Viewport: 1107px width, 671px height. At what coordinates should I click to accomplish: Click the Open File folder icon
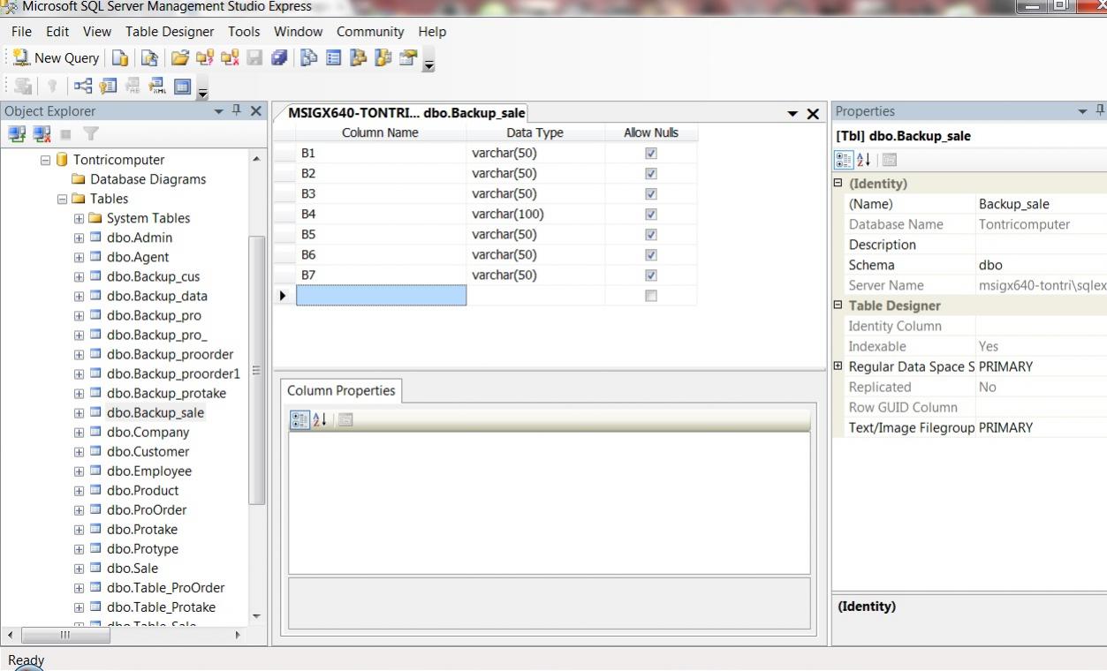pyautogui.click(x=179, y=58)
